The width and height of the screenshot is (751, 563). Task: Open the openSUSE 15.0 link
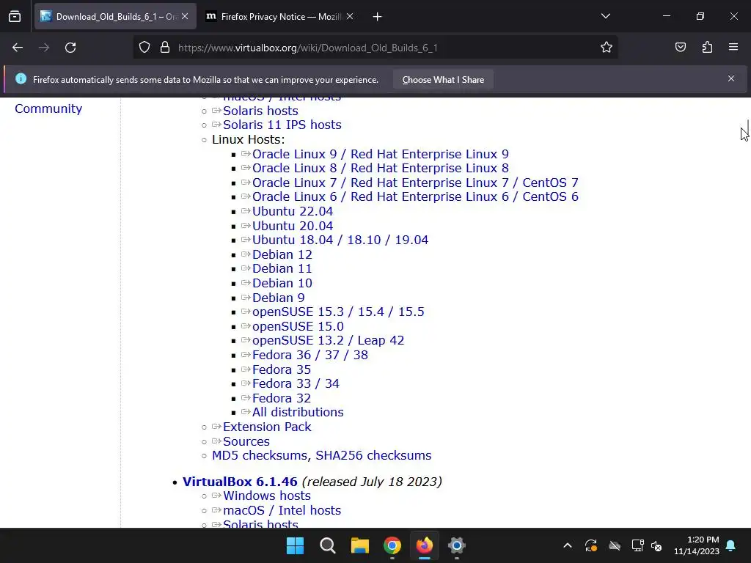(x=298, y=326)
